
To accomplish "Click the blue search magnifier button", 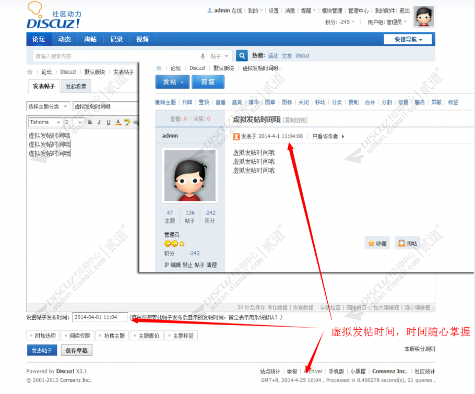I will click(x=242, y=56).
